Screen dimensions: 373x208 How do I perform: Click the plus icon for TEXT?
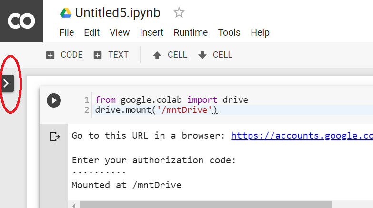[x=98, y=55]
